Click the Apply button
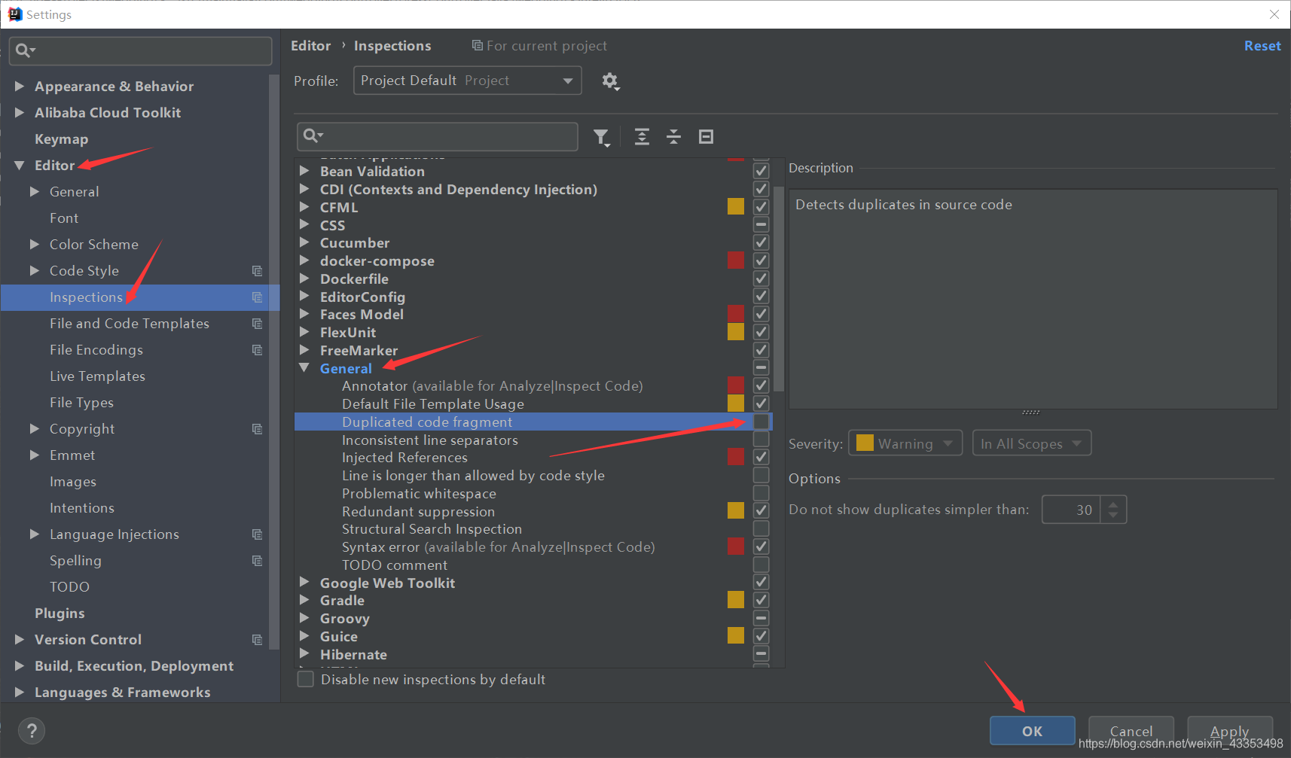 click(x=1229, y=731)
